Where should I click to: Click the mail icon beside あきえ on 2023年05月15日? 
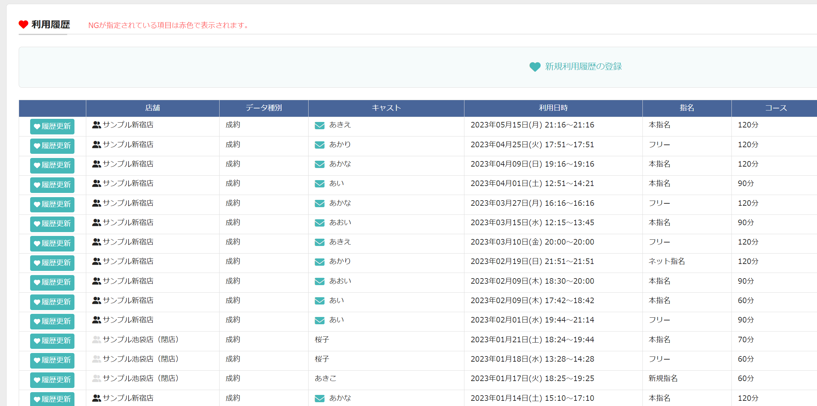coord(319,125)
